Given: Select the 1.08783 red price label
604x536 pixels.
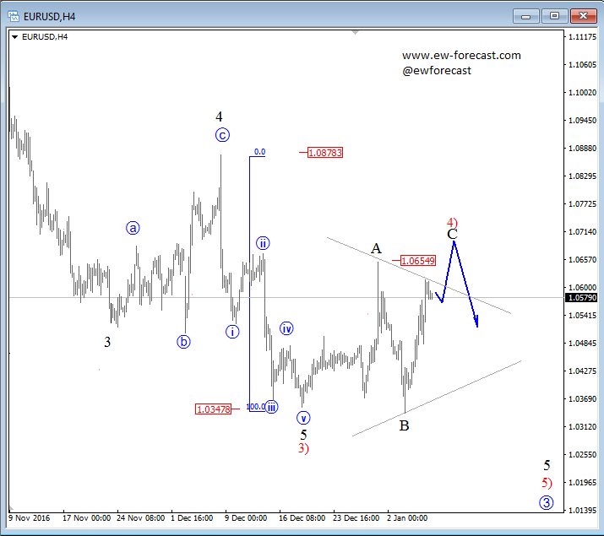Looking at the screenshot, I should 324,153.
